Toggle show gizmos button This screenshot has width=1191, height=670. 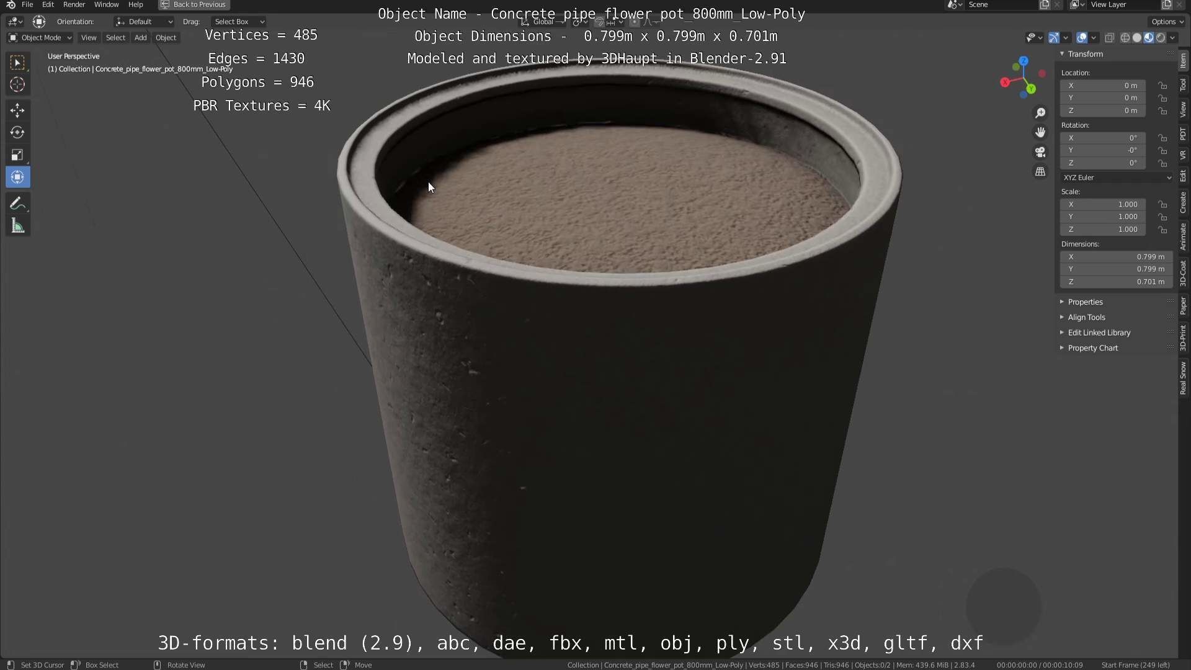coord(1054,38)
